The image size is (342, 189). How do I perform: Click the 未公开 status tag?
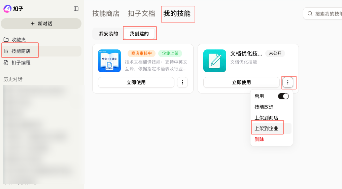pyautogui.click(x=275, y=53)
